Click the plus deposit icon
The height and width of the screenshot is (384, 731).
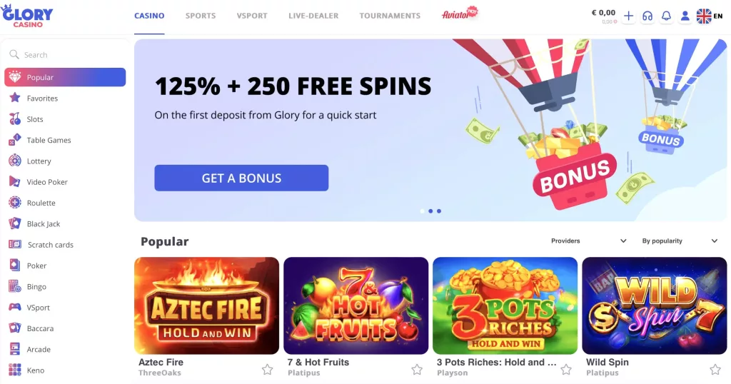628,16
